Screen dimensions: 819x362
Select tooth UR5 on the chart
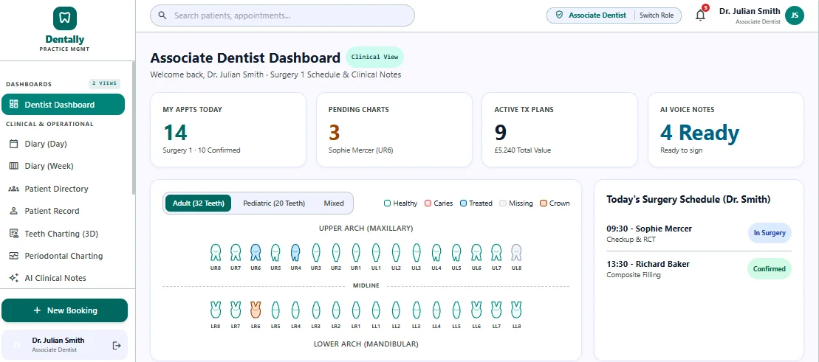[275, 252]
